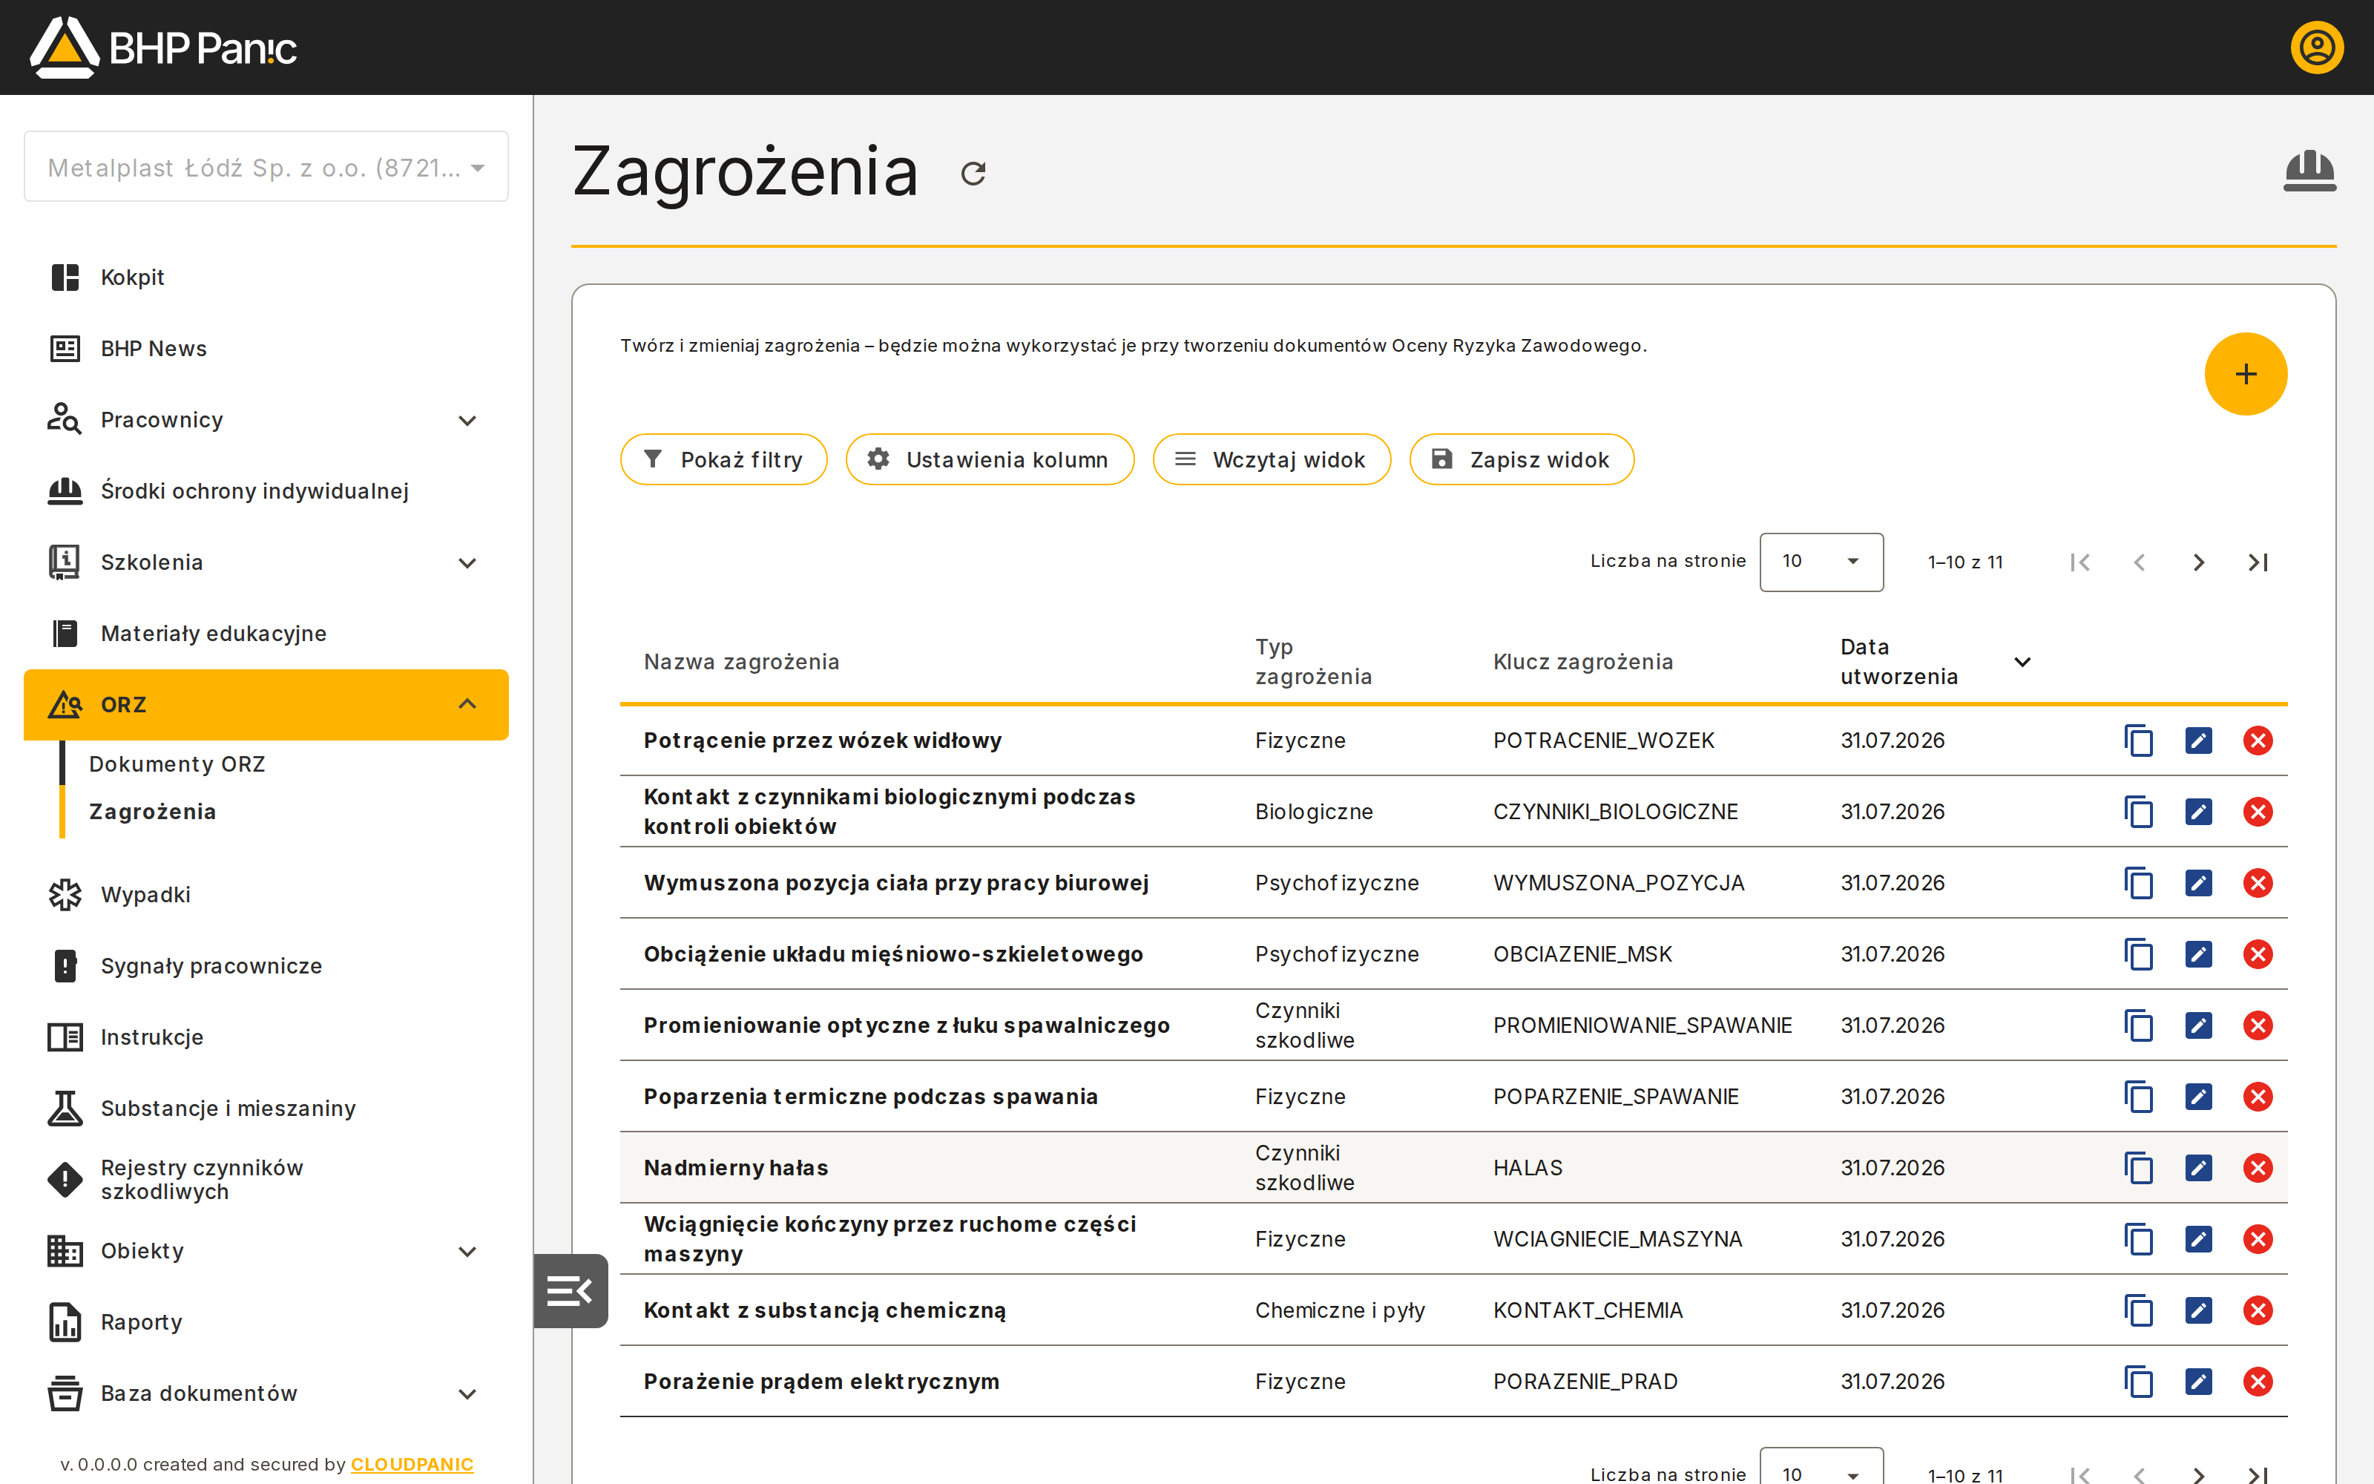Toggle sort on the Data utworzenia column arrow
Image resolution: width=2374 pixels, height=1484 pixels.
(2022, 663)
